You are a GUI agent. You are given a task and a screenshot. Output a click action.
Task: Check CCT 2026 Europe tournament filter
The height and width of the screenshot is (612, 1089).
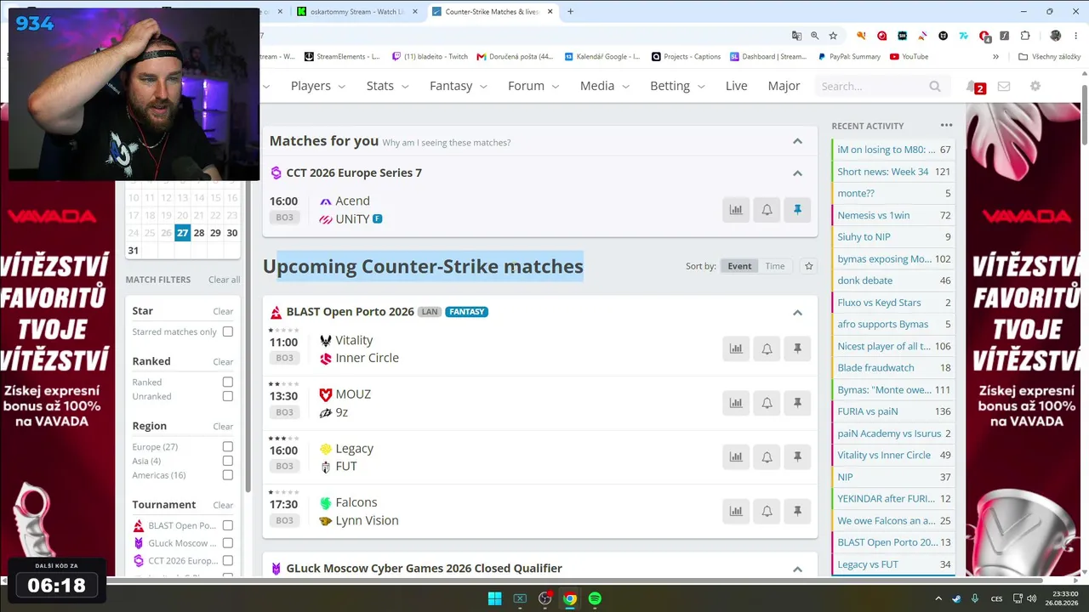227,561
